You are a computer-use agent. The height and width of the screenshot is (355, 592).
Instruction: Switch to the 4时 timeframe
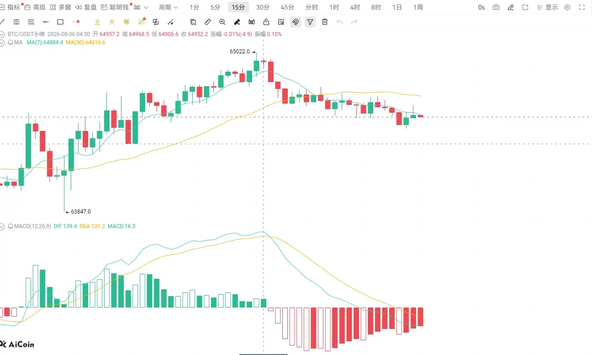coord(355,7)
